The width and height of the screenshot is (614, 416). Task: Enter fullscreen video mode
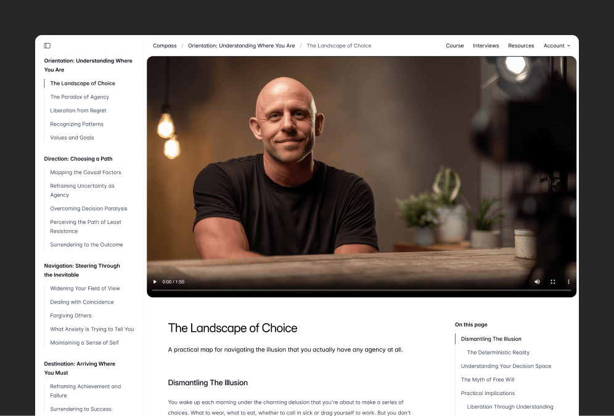point(553,281)
